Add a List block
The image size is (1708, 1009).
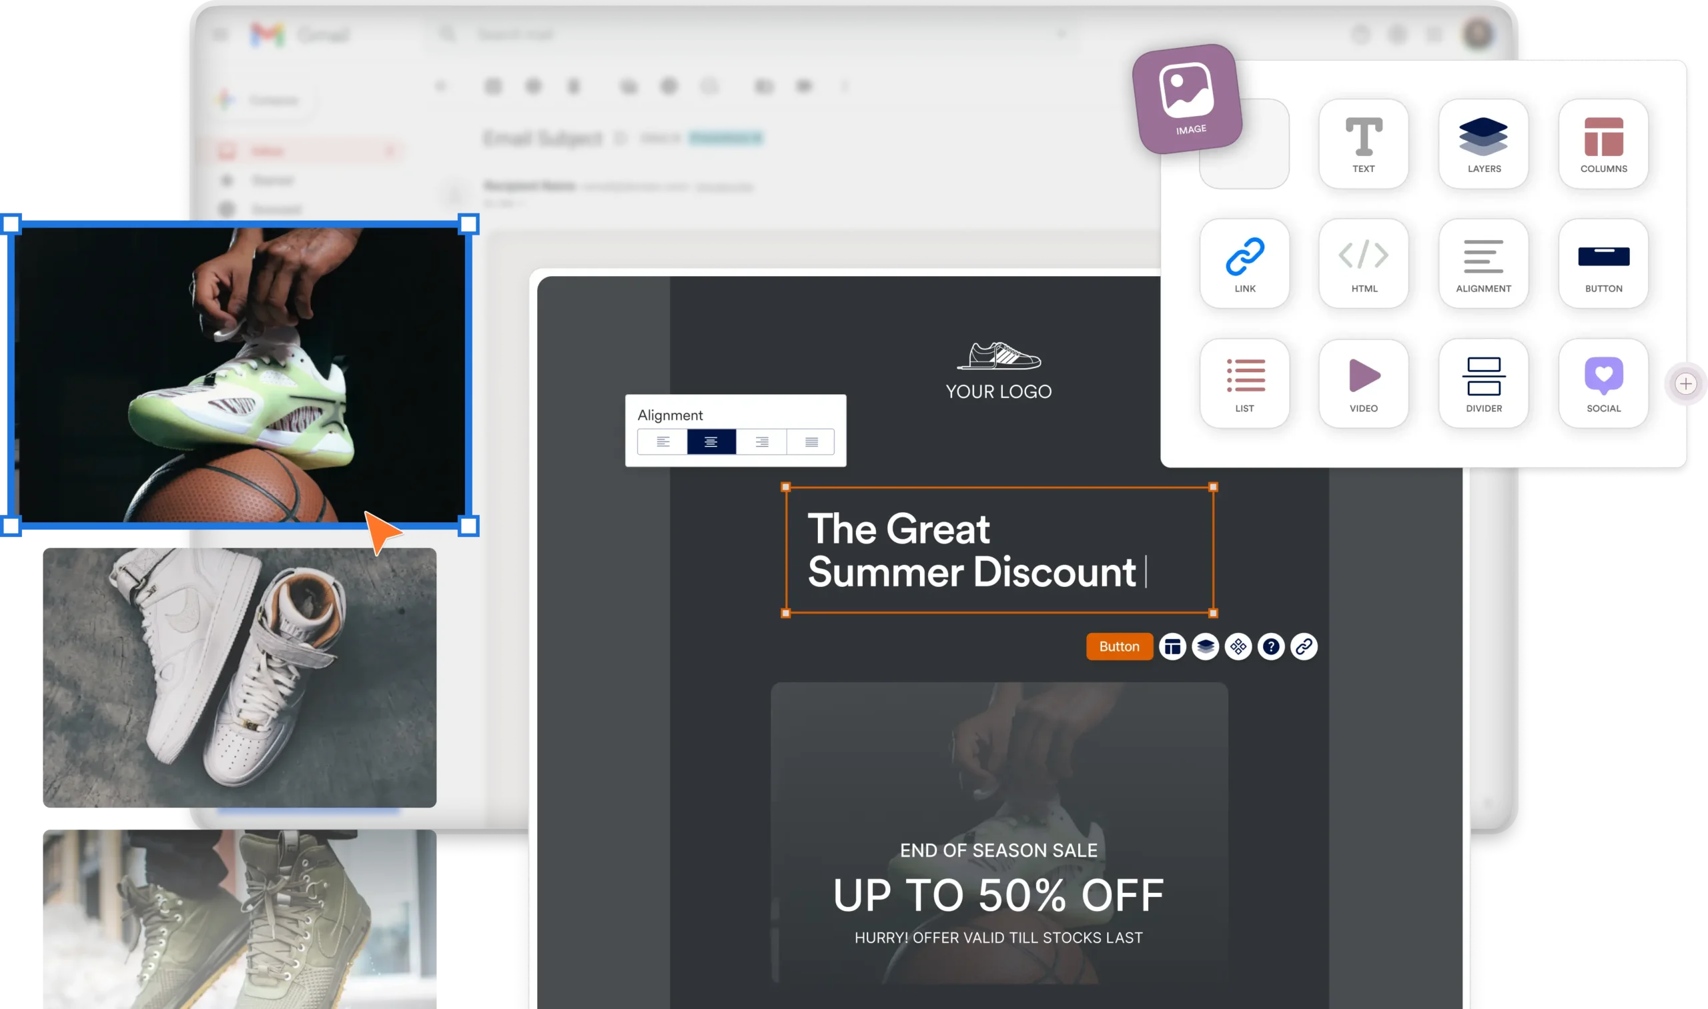pyautogui.click(x=1244, y=383)
